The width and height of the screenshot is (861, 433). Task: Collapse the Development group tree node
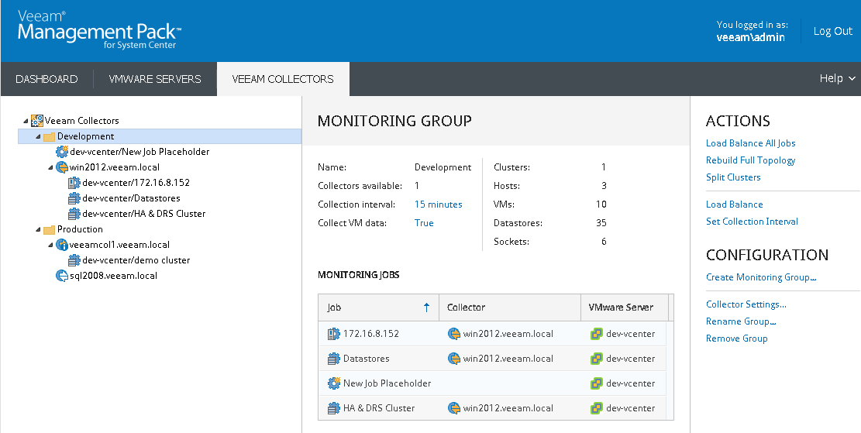point(39,137)
